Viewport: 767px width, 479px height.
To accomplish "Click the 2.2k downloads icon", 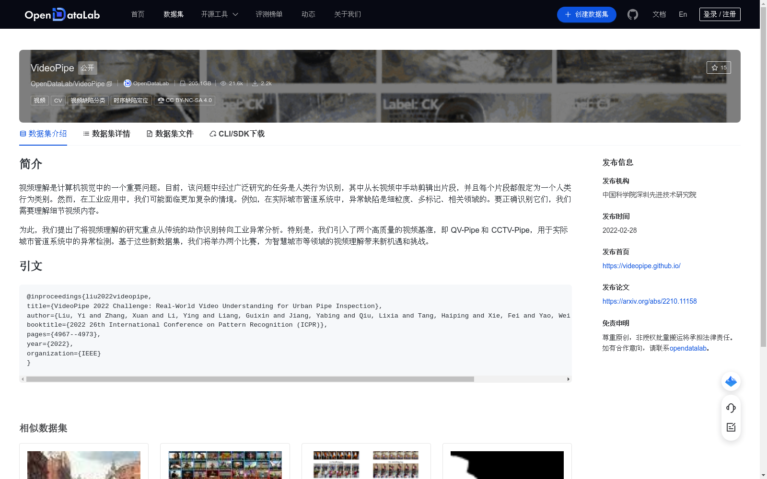I will coord(255,83).
